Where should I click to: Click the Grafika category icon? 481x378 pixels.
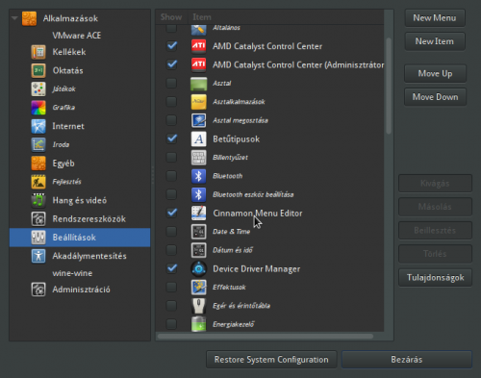pos(38,108)
